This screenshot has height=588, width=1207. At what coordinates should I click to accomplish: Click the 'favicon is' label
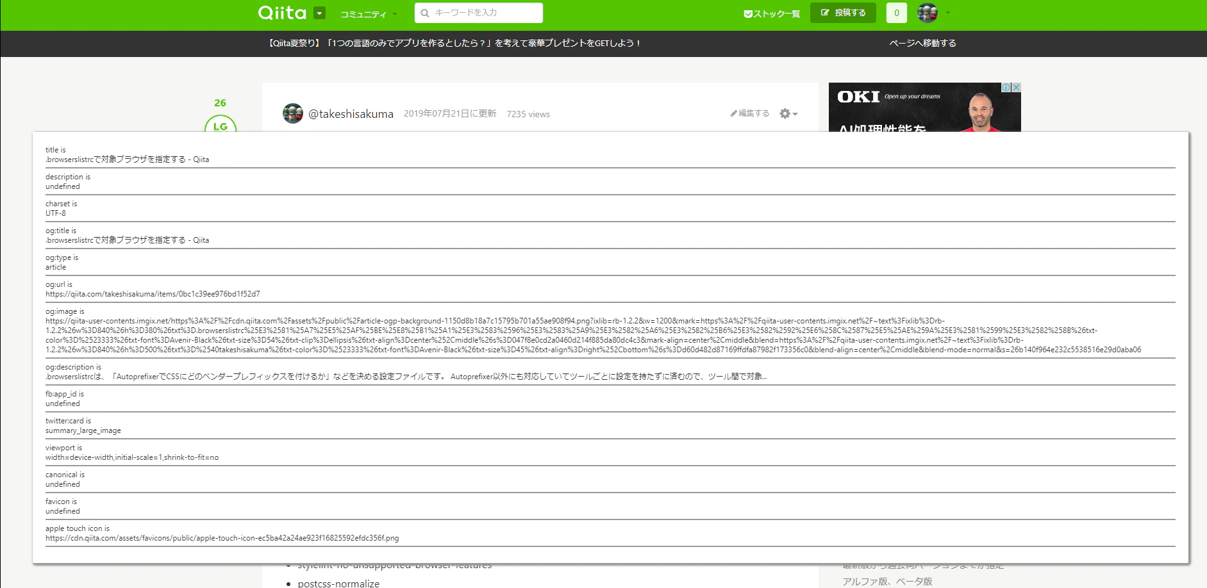[61, 502]
